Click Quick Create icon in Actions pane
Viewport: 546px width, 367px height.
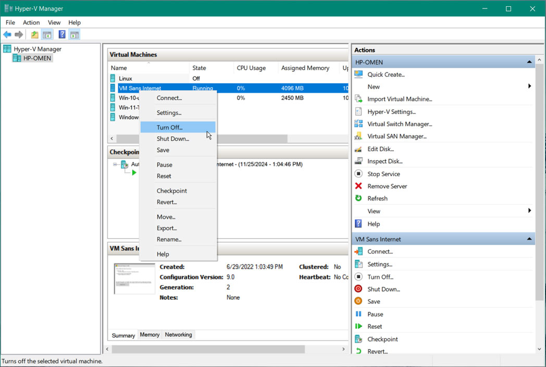358,74
